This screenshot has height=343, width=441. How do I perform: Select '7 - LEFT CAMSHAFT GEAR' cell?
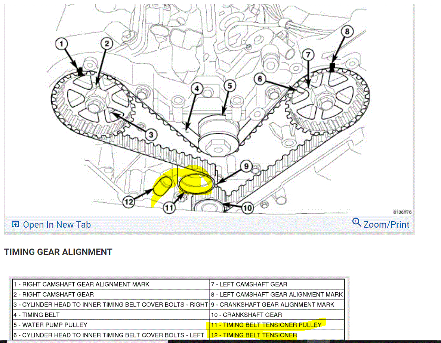277,284
